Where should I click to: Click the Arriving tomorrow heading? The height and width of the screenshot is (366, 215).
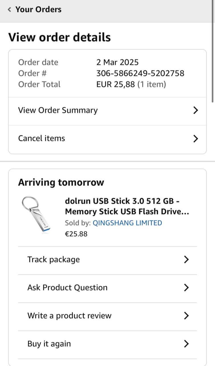[61, 182]
